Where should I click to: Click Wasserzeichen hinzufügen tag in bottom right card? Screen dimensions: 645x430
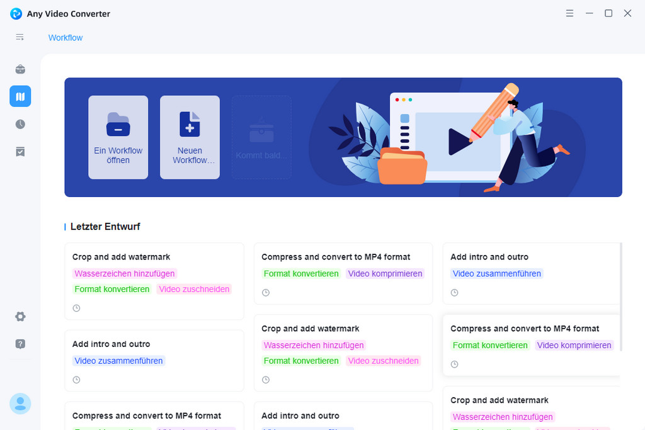pyautogui.click(x=503, y=417)
